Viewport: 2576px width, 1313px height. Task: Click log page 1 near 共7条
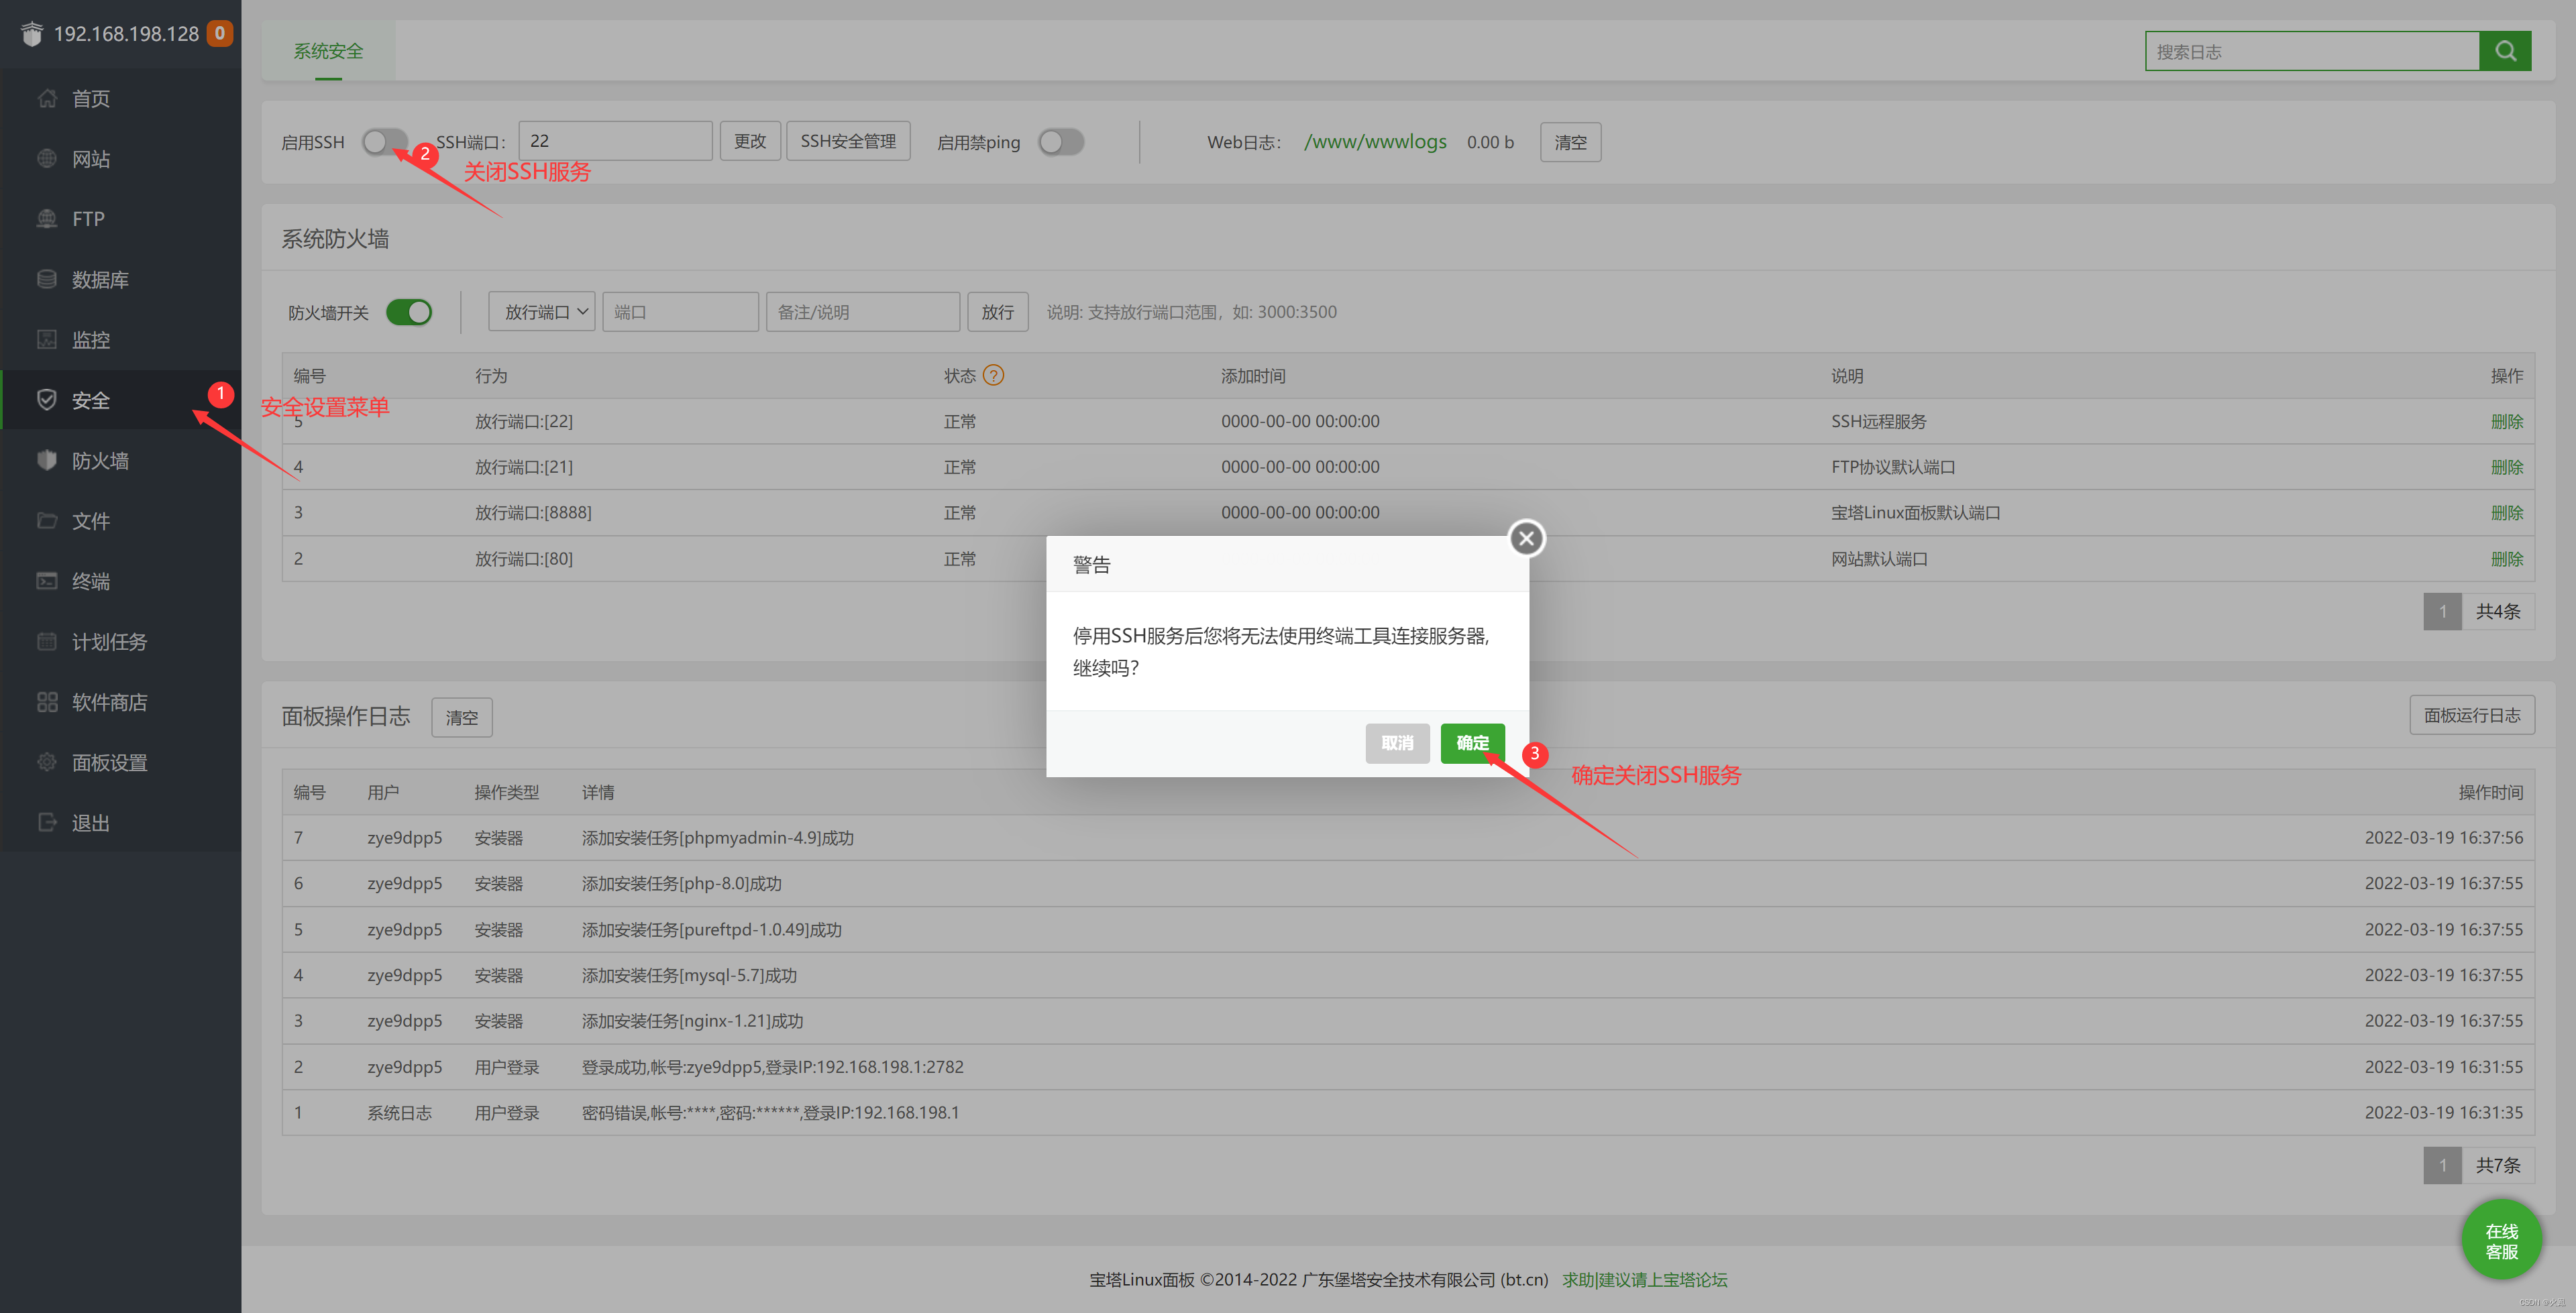click(2442, 1165)
